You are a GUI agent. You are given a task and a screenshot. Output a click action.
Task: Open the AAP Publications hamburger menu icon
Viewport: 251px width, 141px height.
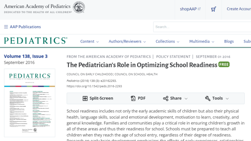6,27
